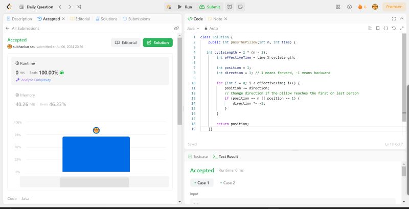Close the Note tab
Image resolution: width=409 pixels, height=209 pixels.
coord(225,19)
